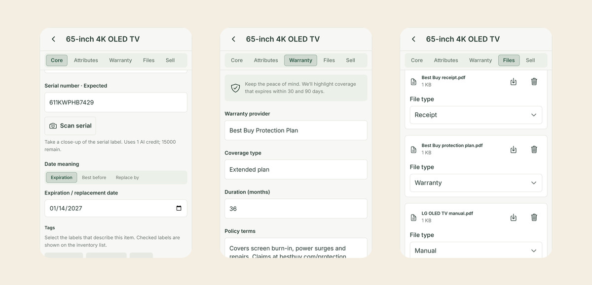Viewport: 592px width, 285px height.
Task: Go back from the Warranty screen
Action: pyautogui.click(x=233, y=39)
